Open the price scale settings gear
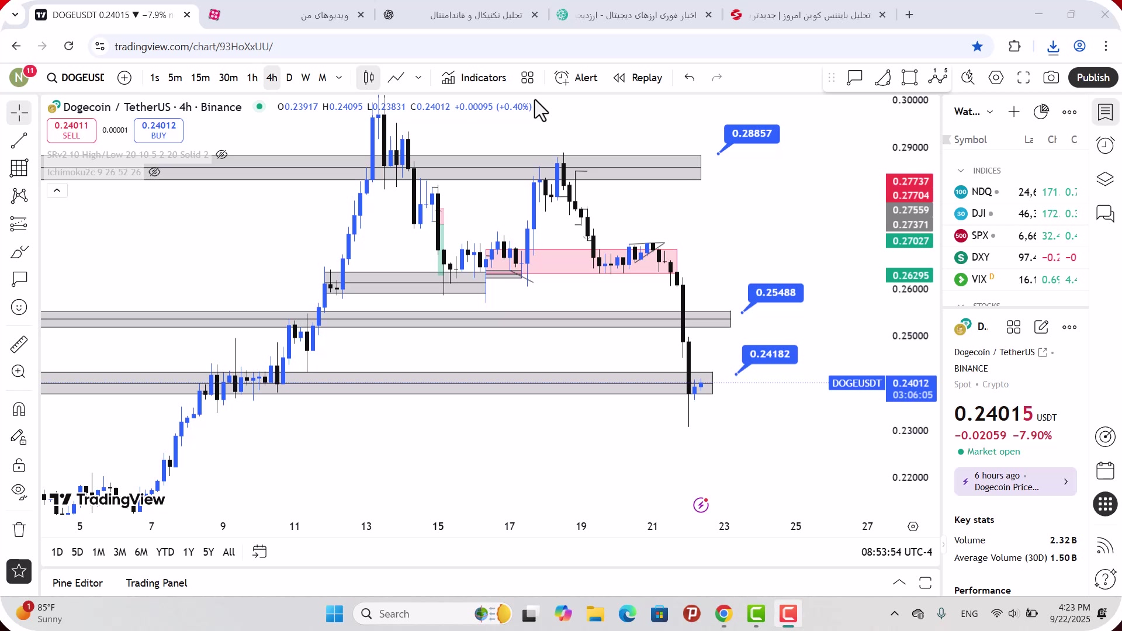 coord(913,526)
